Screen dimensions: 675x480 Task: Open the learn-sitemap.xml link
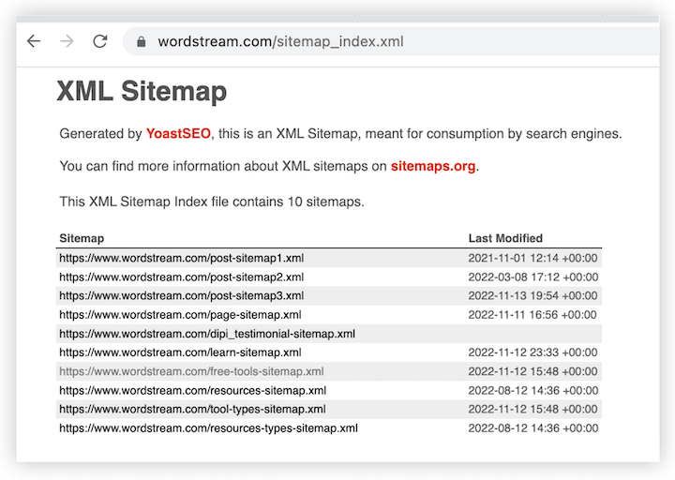click(x=180, y=352)
